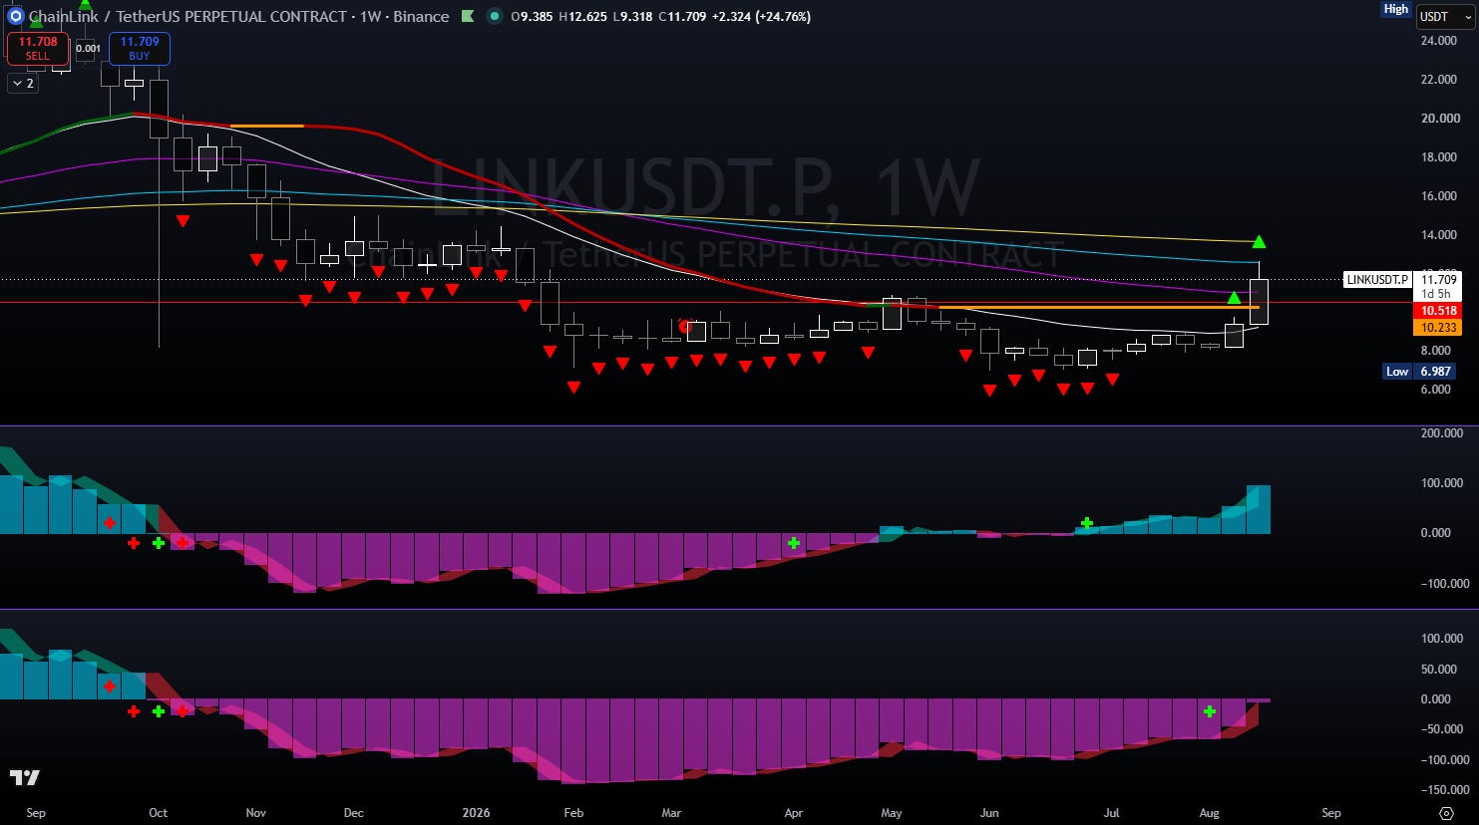1479x825 pixels.
Task: Click the 1d 5h candle countdown
Action: [x=1436, y=294]
